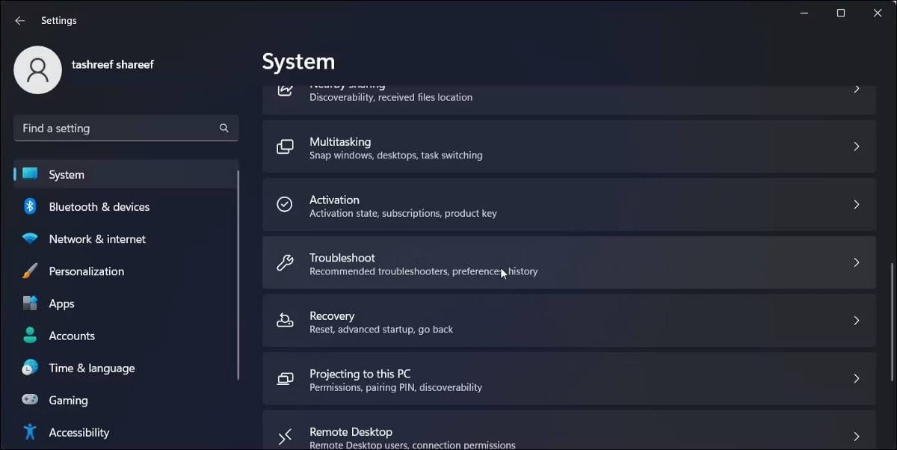Click the back arrow button

[19, 20]
